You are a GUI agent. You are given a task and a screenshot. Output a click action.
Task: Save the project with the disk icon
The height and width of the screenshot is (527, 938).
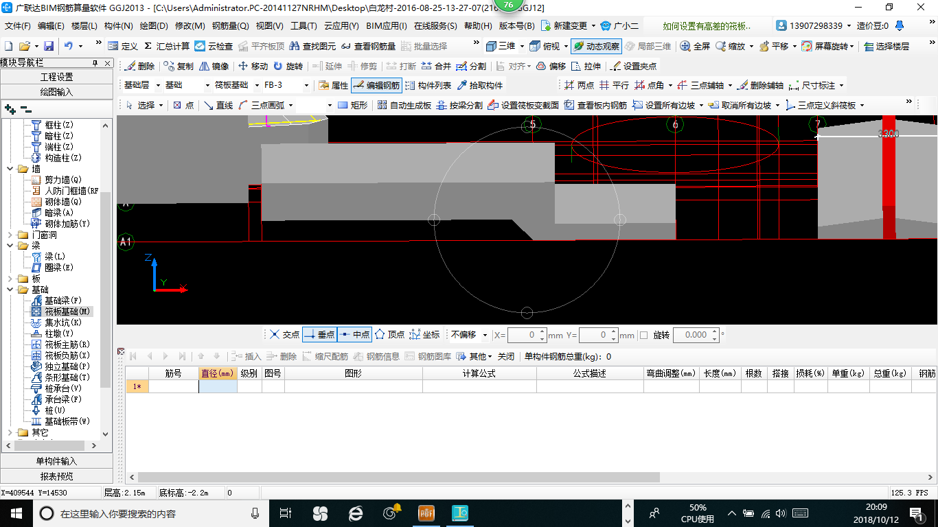click(x=49, y=46)
